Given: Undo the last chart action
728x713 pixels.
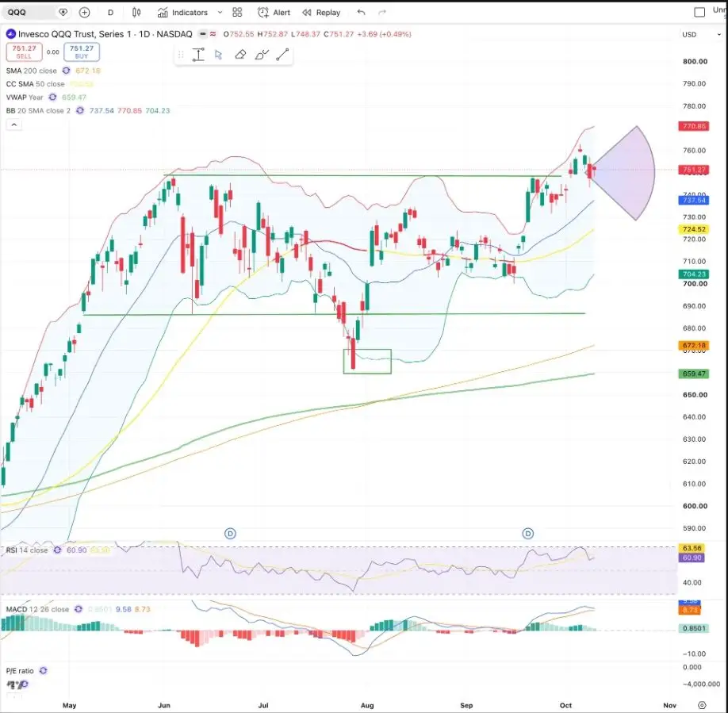Looking at the screenshot, I should 361,13.
